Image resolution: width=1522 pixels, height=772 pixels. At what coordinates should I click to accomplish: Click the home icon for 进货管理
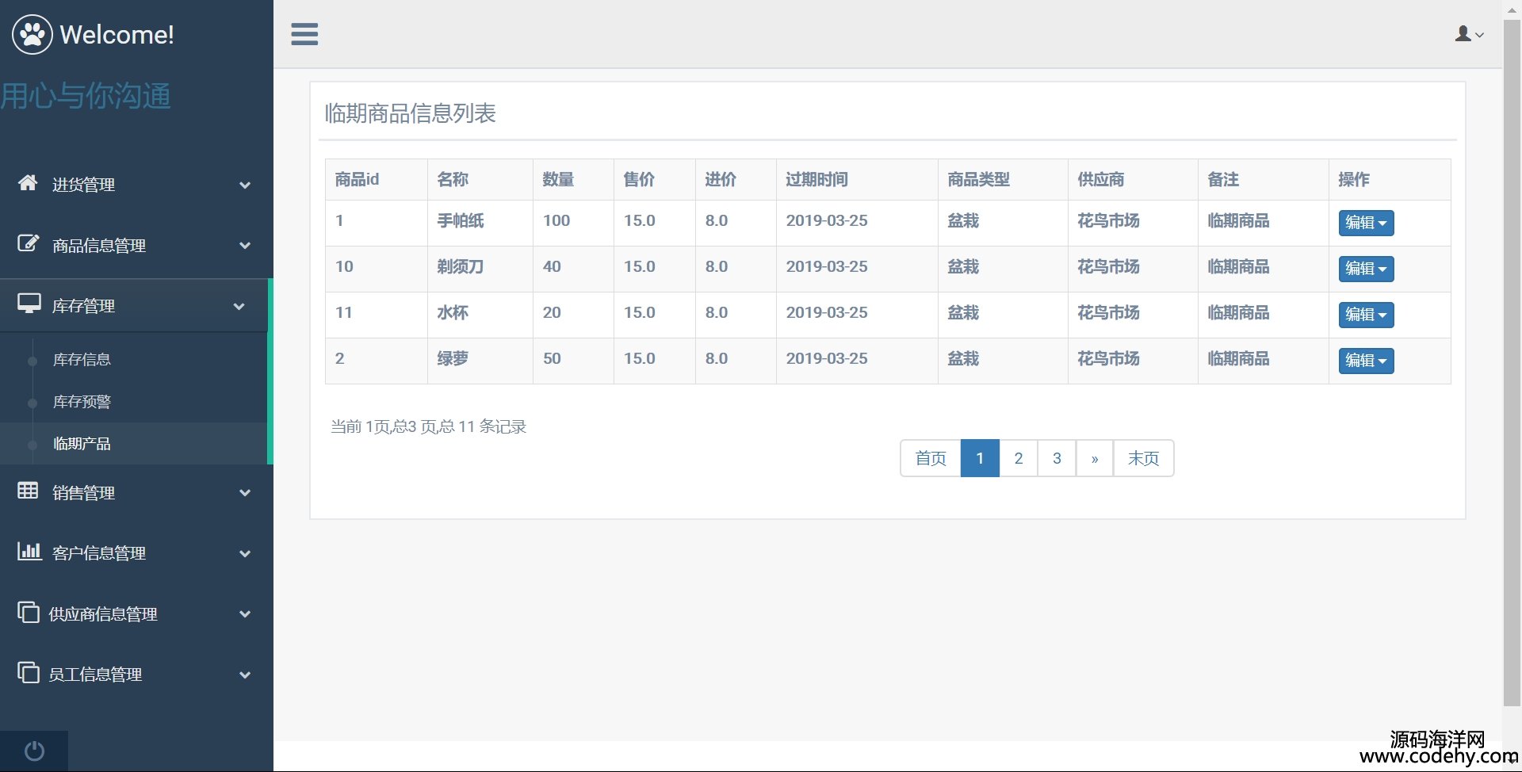pyautogui.click(x=28, y=183)
